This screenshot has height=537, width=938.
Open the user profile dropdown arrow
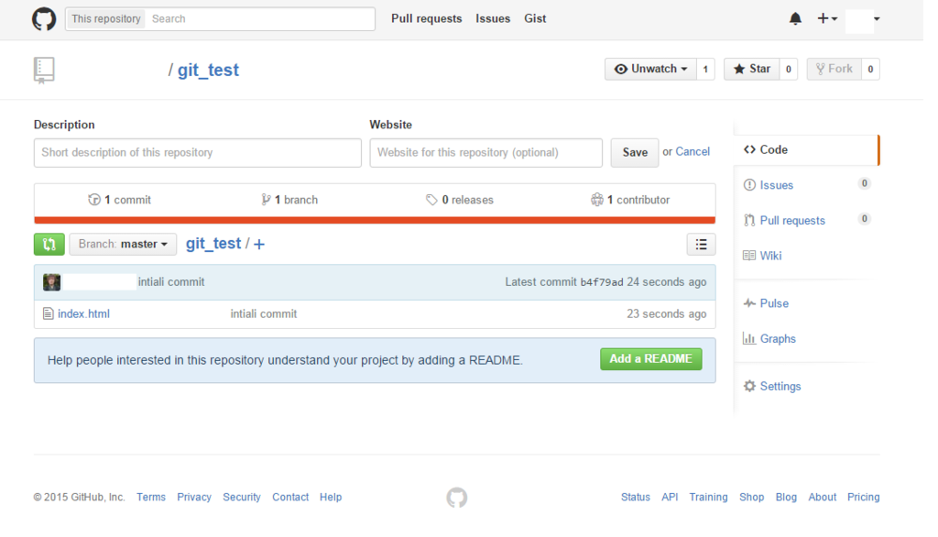point(877,18)
